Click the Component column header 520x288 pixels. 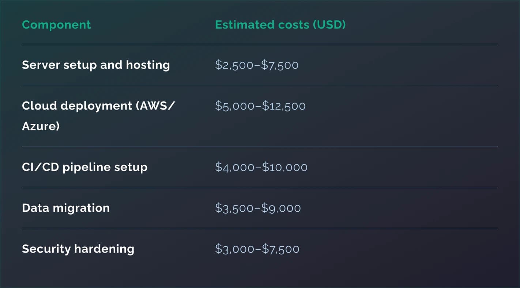tap(56, 25)
